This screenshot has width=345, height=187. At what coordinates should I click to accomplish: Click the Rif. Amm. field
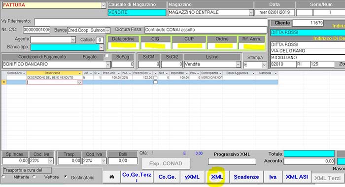tap(252, 46)
